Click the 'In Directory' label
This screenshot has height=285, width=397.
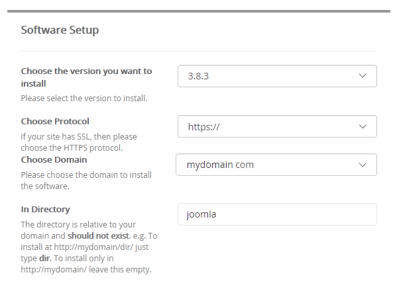pos(45,209)
